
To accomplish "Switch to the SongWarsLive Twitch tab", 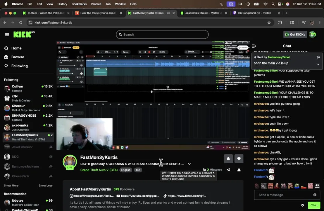I will (256, 13).
